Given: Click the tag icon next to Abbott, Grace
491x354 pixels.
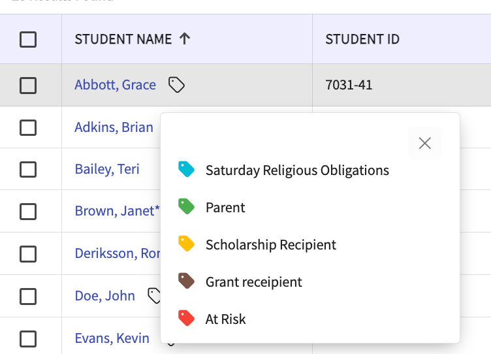Looking at the screenshot, I should pyautogui.click(x=176, y=85).
